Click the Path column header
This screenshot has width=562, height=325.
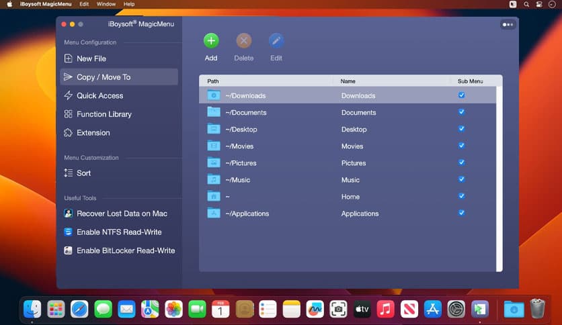tap(213, 81)
